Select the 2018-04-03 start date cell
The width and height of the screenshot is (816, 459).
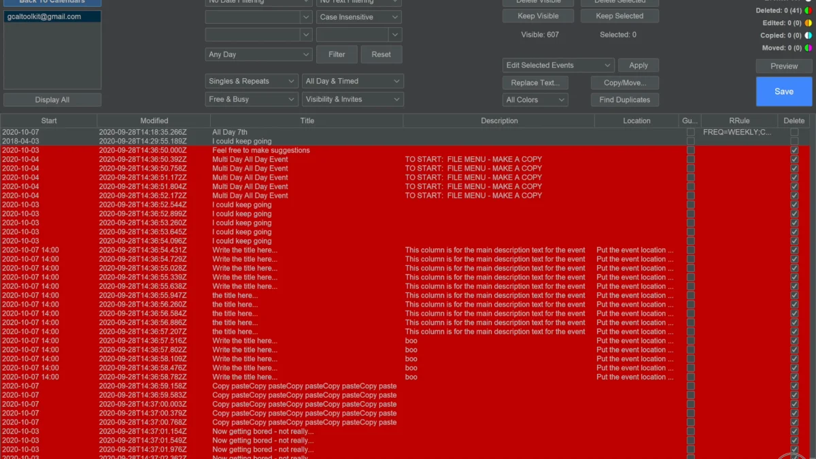(x=20, y=141)
